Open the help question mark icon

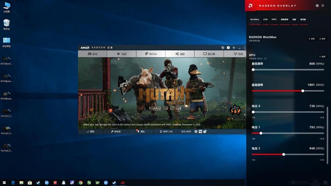[x=228, y=48]
